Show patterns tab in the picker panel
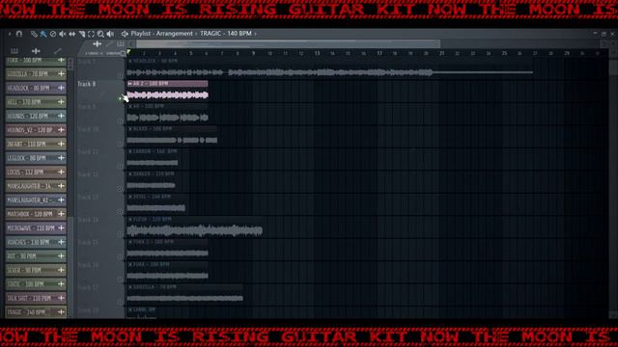618x347 pixels. (14, 51)
